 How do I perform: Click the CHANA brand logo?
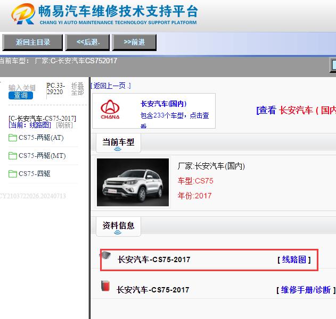(x=110, y=110)
